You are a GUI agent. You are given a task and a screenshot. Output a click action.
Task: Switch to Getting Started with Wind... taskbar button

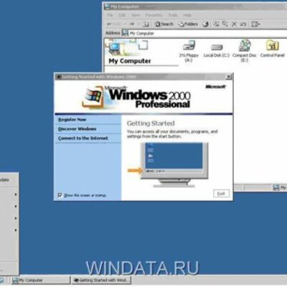[x=101, y=280]
